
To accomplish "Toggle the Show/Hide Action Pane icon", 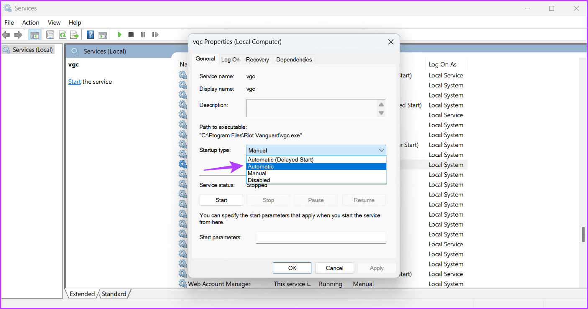I will [103, 35].
